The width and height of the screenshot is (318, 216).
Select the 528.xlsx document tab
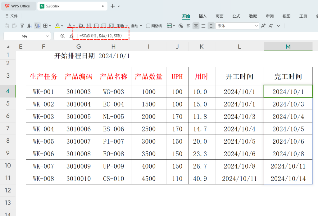(x=72, y=6)
